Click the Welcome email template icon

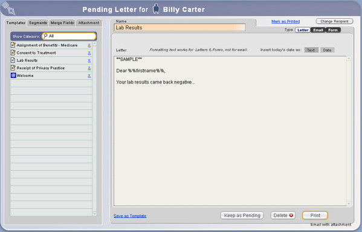(x=13, y=76)
